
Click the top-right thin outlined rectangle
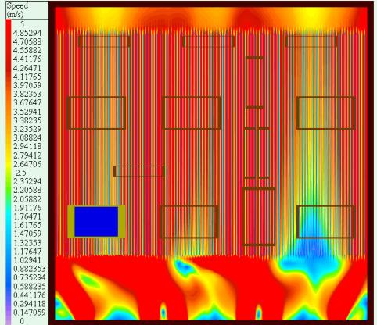(311, 41)
